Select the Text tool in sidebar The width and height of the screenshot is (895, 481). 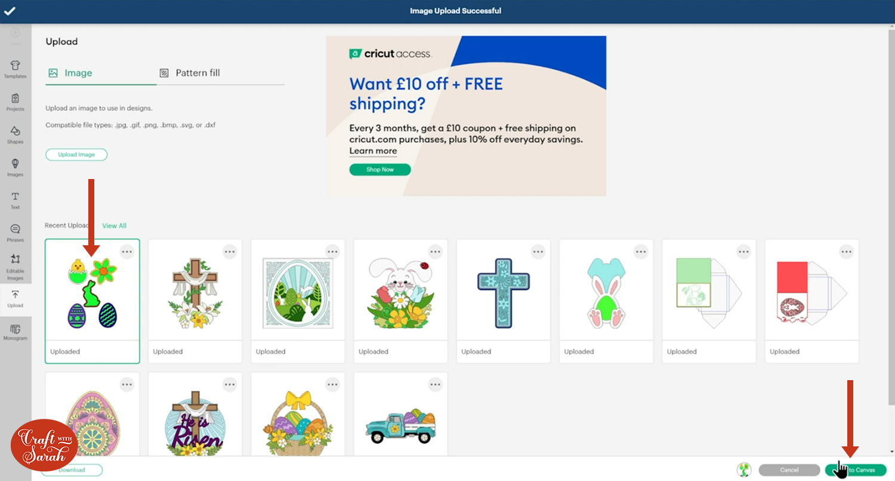(x=16, y=201)
